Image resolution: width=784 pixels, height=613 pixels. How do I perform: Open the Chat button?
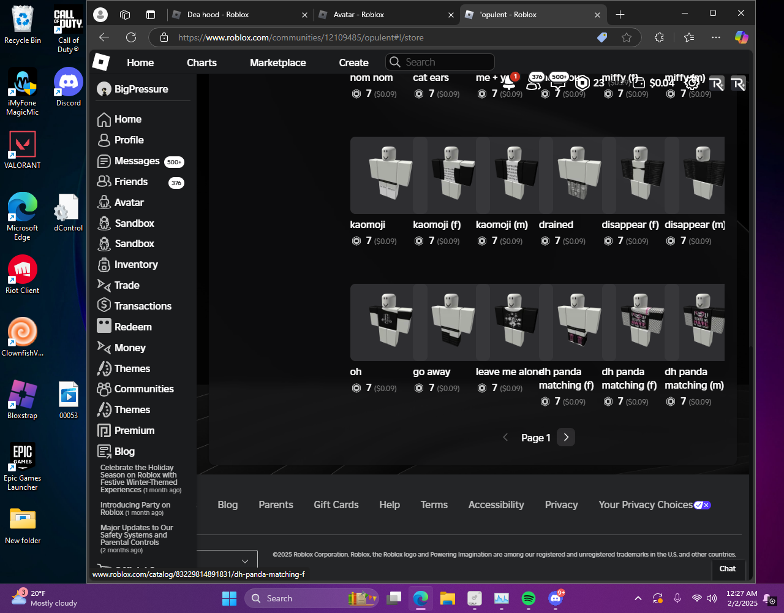[727, 569]
